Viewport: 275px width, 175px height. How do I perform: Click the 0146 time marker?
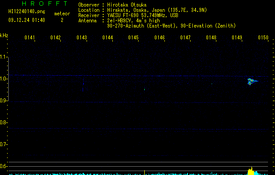pyautogui.click(x=160, y=38)
